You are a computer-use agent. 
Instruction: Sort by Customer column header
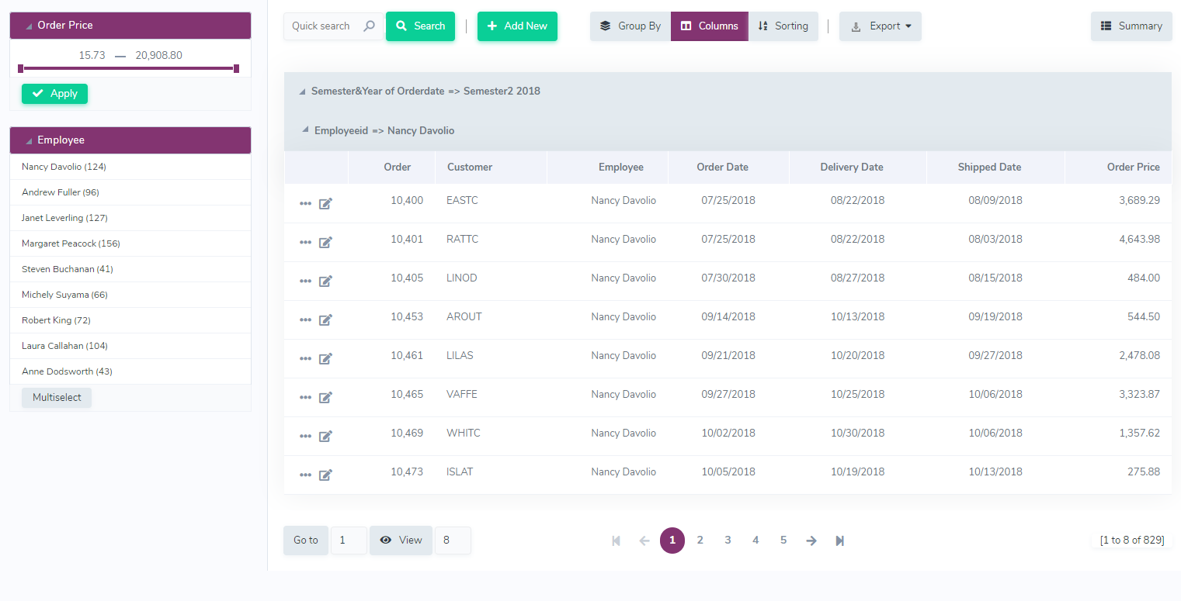pos(470,168)
